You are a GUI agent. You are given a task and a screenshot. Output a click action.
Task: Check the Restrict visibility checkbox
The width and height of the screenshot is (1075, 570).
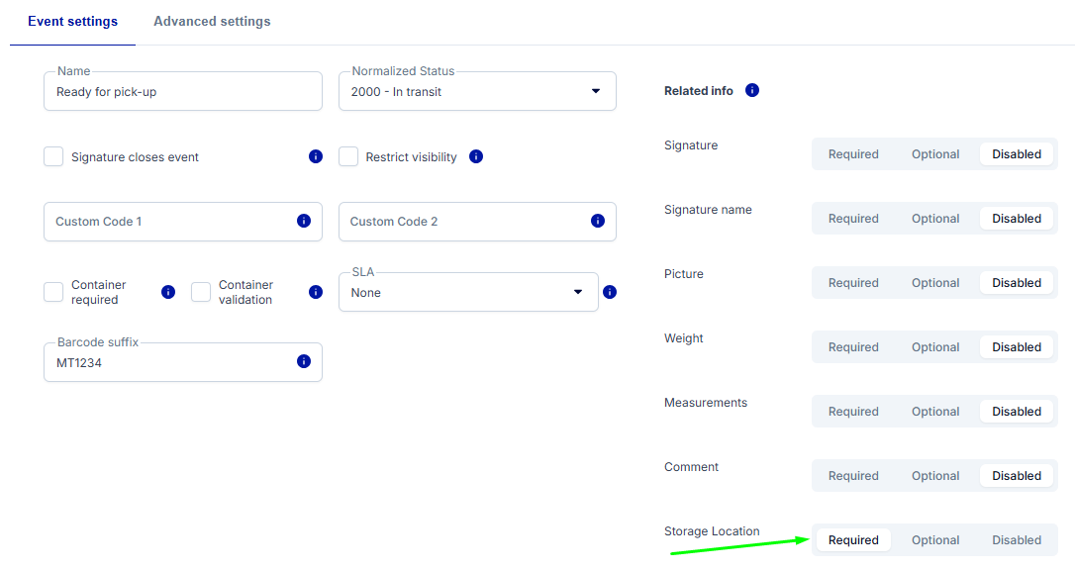pyautogui.click(x=348, y=156)
